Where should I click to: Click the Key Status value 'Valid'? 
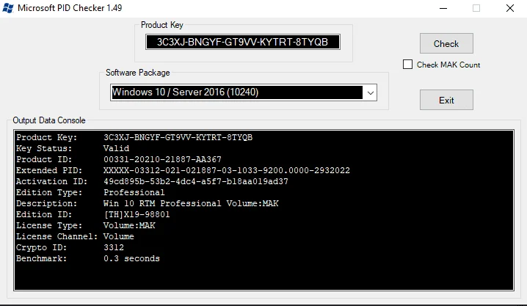[116, 148]
